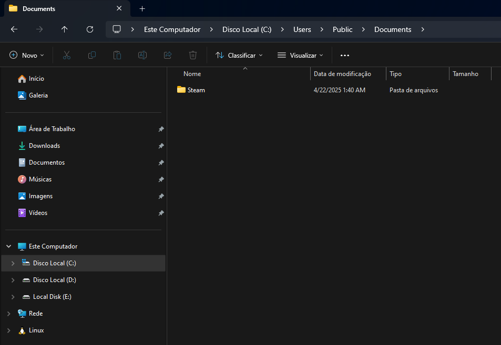The image size is (501, 345).
Task: Click the Cut scissors icon in toolbar
Action: (x=67, y=55)
